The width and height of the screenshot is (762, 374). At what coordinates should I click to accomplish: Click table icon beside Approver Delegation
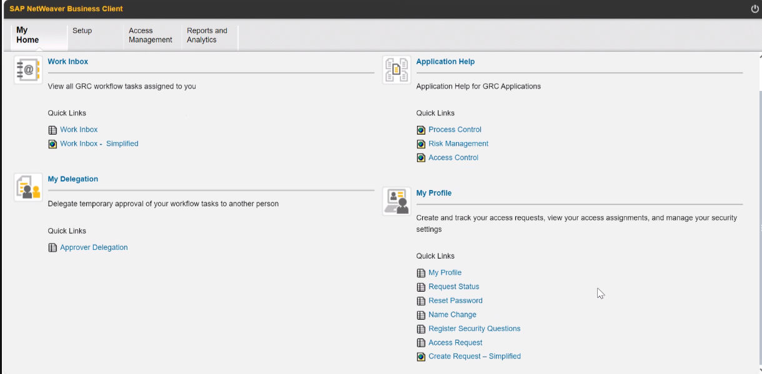click(x=52, y=248)
